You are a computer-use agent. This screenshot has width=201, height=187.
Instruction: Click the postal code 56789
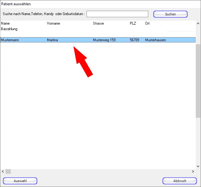point(135,40)
